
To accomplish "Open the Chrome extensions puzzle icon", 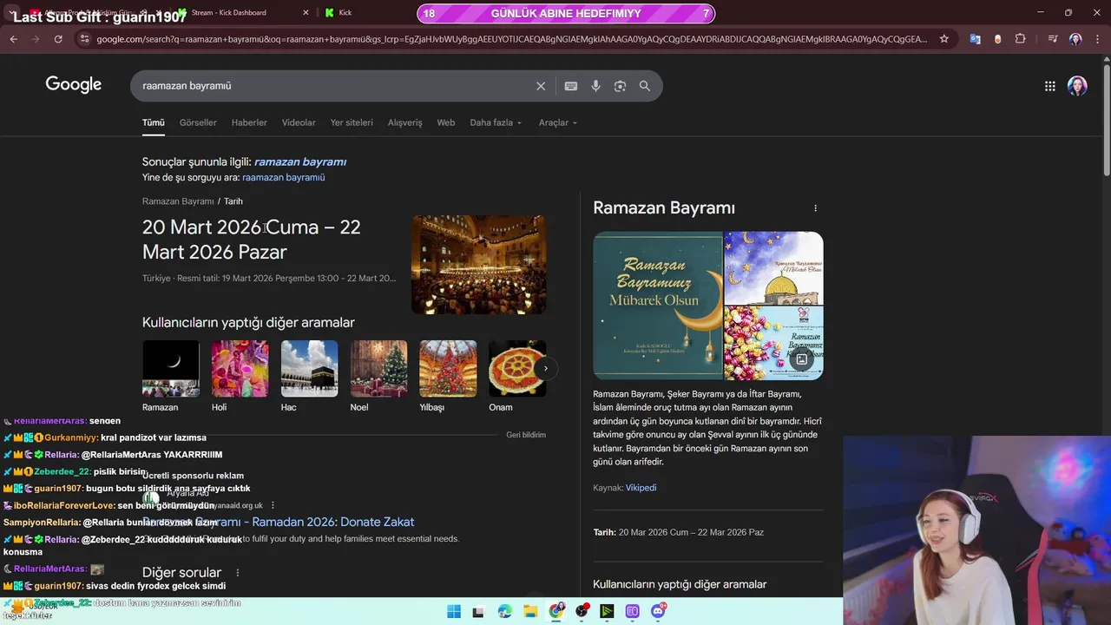I will click(x=1020, y=39).
